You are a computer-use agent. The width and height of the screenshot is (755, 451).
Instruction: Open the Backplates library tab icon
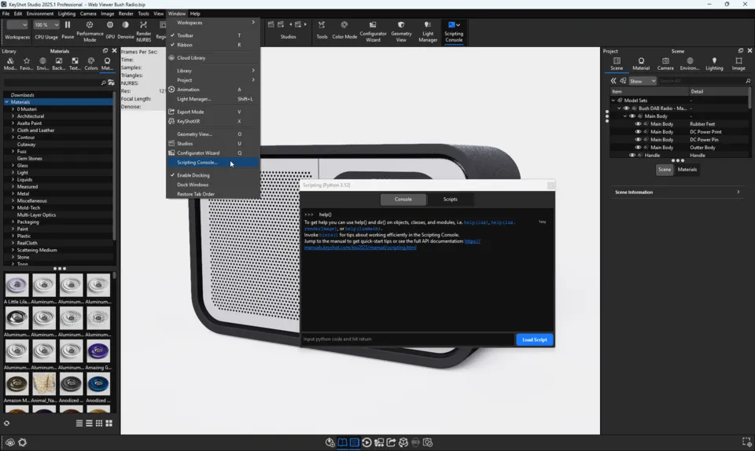pos(58,64)
